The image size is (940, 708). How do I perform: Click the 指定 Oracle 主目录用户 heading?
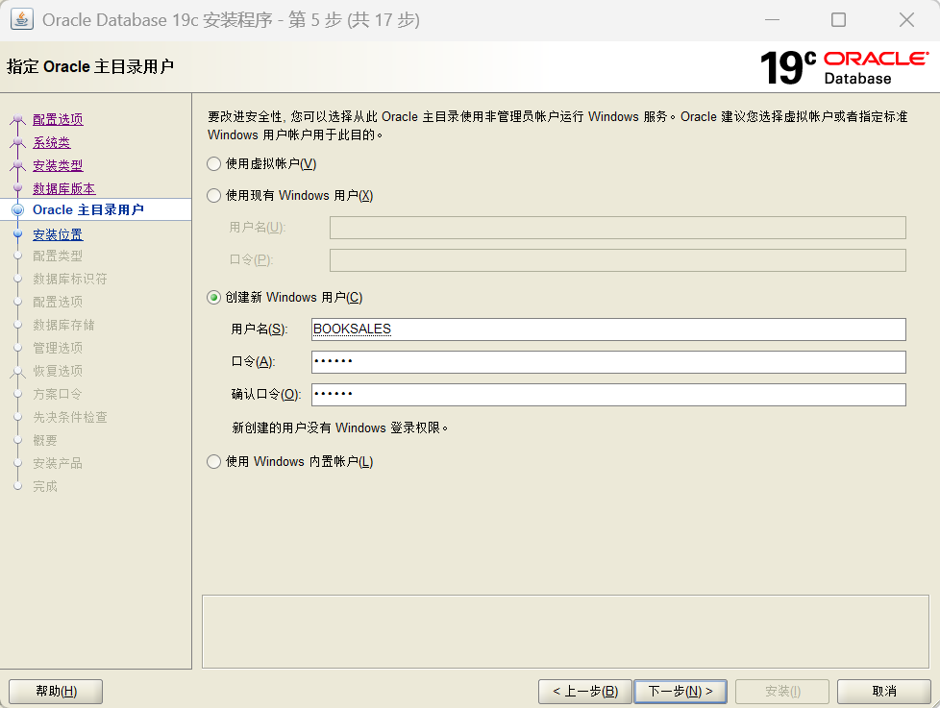coord(90,66)
